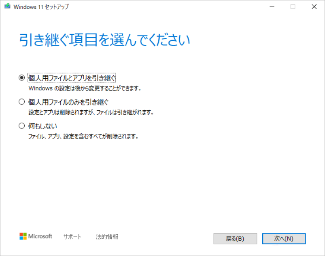The width and height of the screenshot is (325, 256).
Task: Click the 次へ(N) button
Action: point(283,239)
